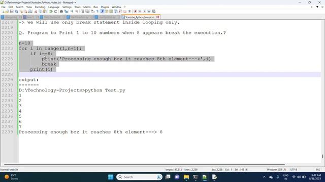Toggle synchronized horizontal scrolling
325x182 pixels.
coord(87,11)
